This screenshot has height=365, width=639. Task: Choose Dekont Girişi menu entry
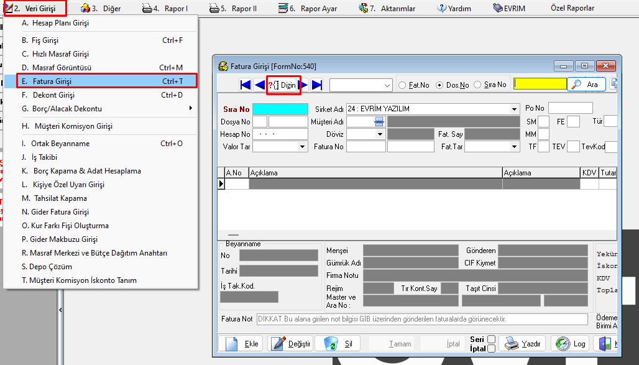(x=100, y=95)
